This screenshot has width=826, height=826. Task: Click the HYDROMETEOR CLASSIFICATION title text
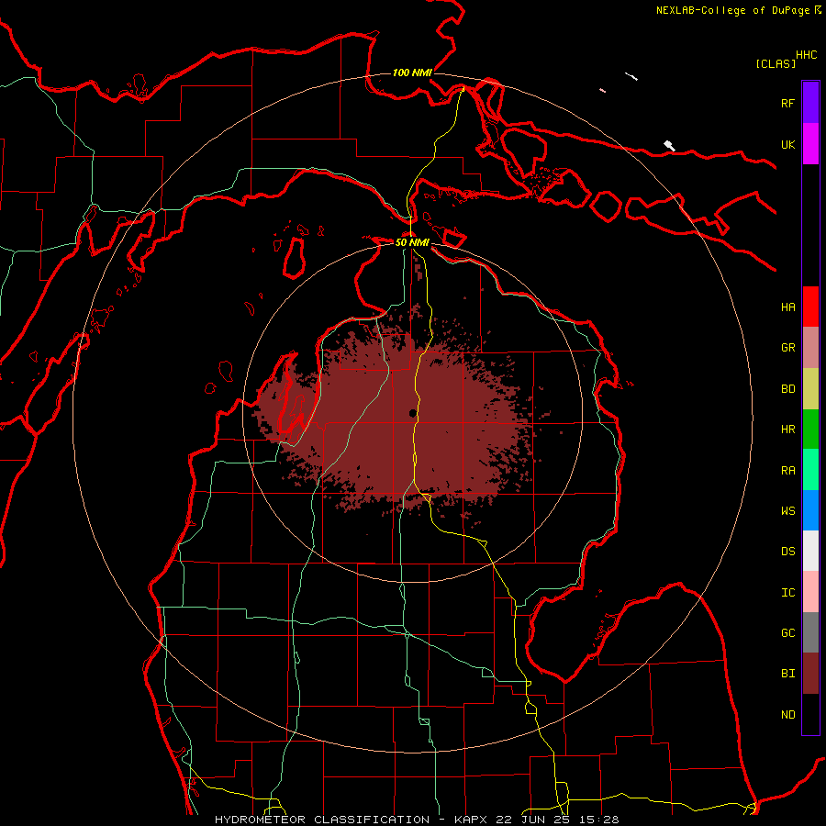coord(322,820)
